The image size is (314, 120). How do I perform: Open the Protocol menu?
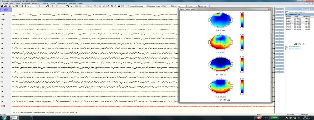[36, 4]
